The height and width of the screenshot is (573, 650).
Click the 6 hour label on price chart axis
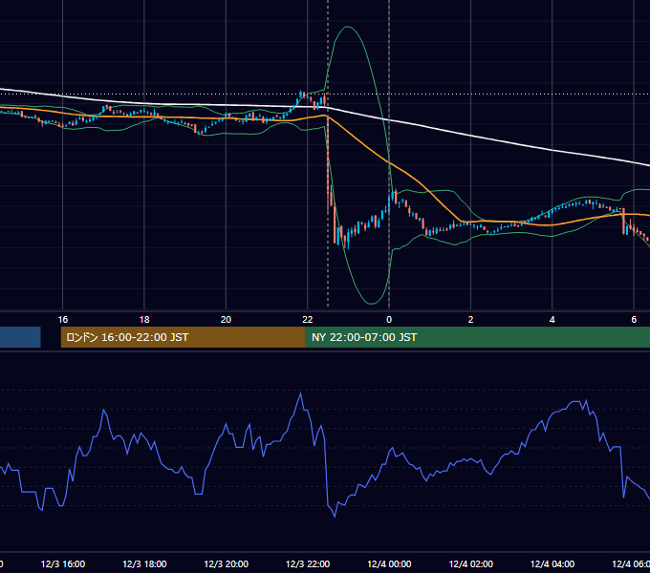click(634, 320)
